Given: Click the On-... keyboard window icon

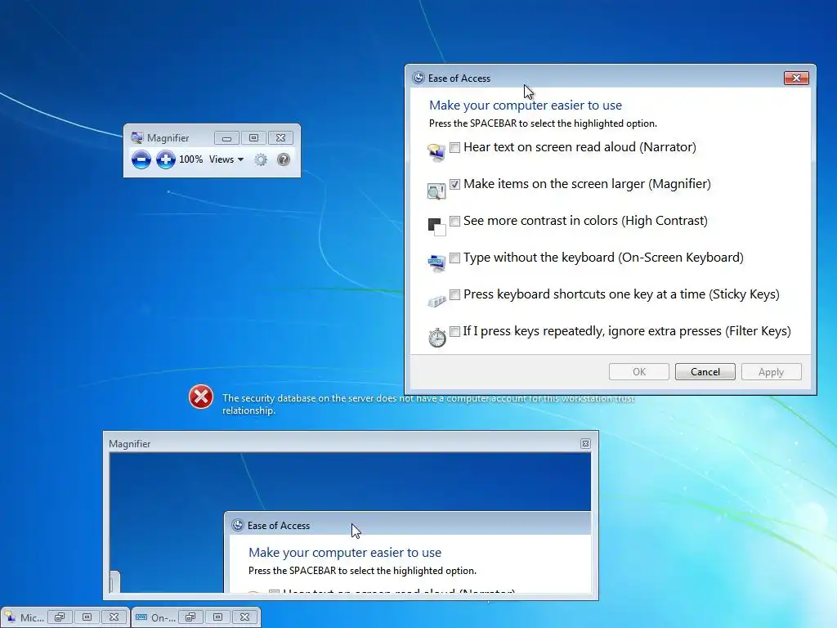Looking at the screenshot, I should coord(141,617).
